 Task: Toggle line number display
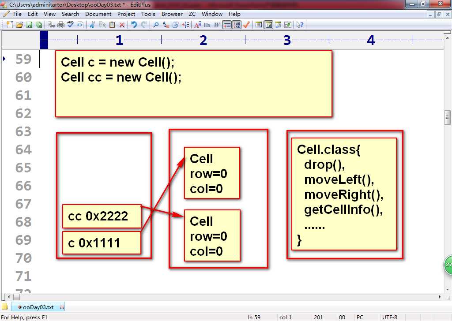tap(237, 25)
